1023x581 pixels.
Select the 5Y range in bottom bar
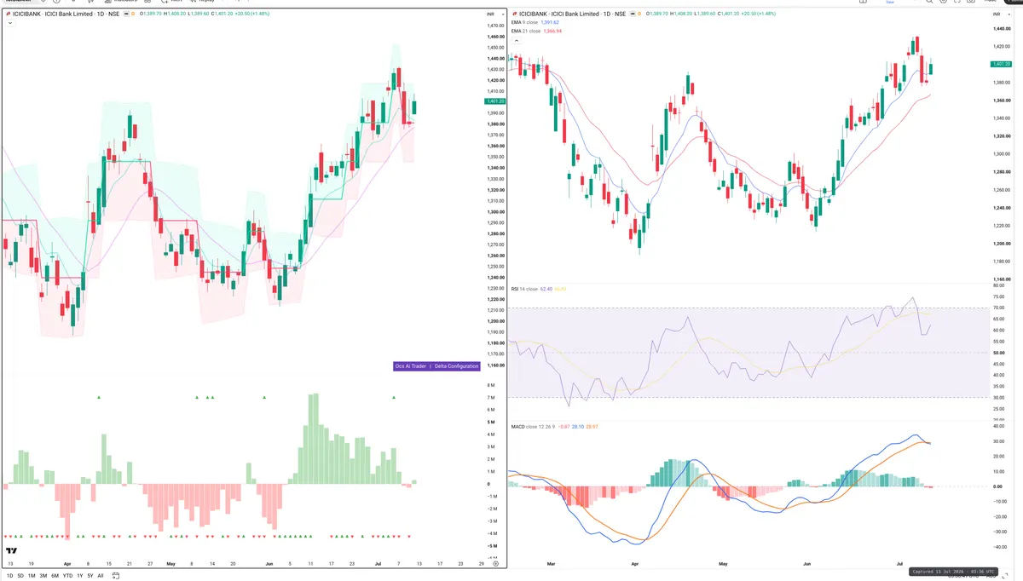tap(90, 576)
